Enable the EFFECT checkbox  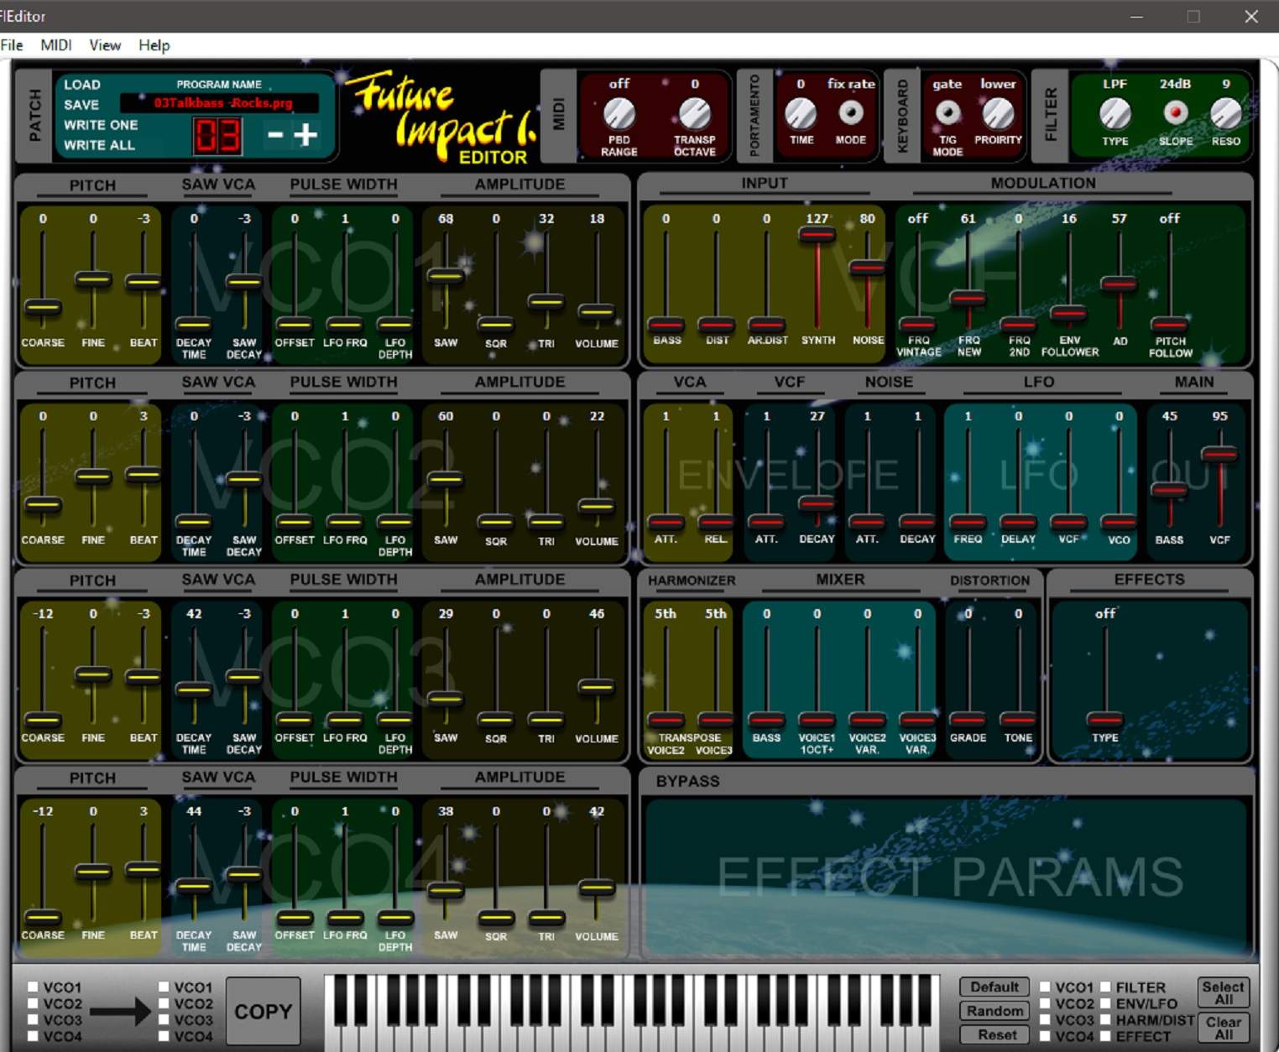coord(1106,1037)
